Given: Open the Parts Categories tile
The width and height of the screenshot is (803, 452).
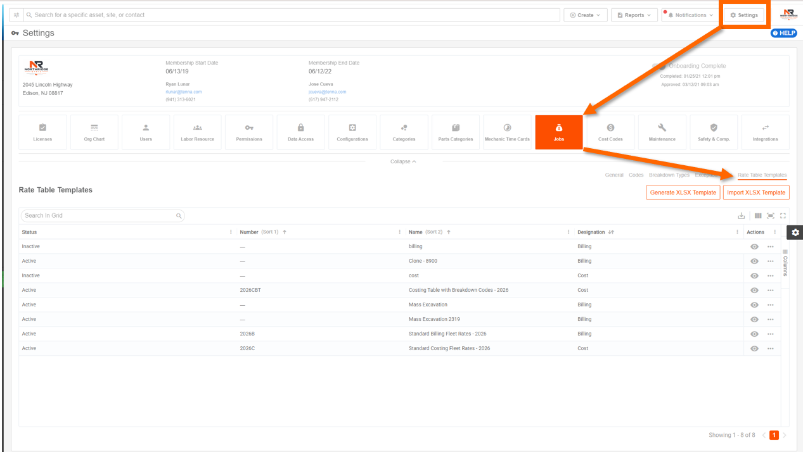Looking at the screenshot, I should click(x=456, y=132).
